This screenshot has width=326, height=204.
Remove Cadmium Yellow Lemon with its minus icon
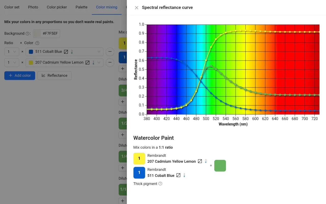(x=110, y=62)
